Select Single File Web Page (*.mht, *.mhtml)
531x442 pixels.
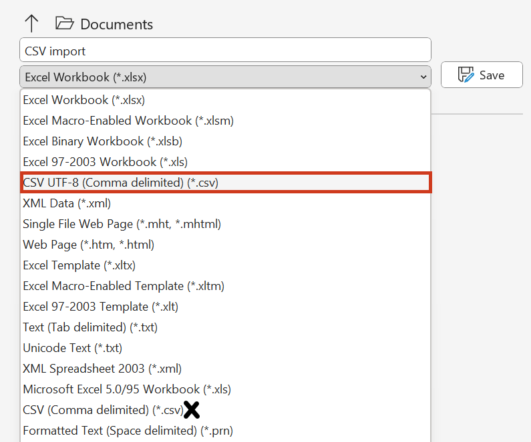tap(225, 224)
